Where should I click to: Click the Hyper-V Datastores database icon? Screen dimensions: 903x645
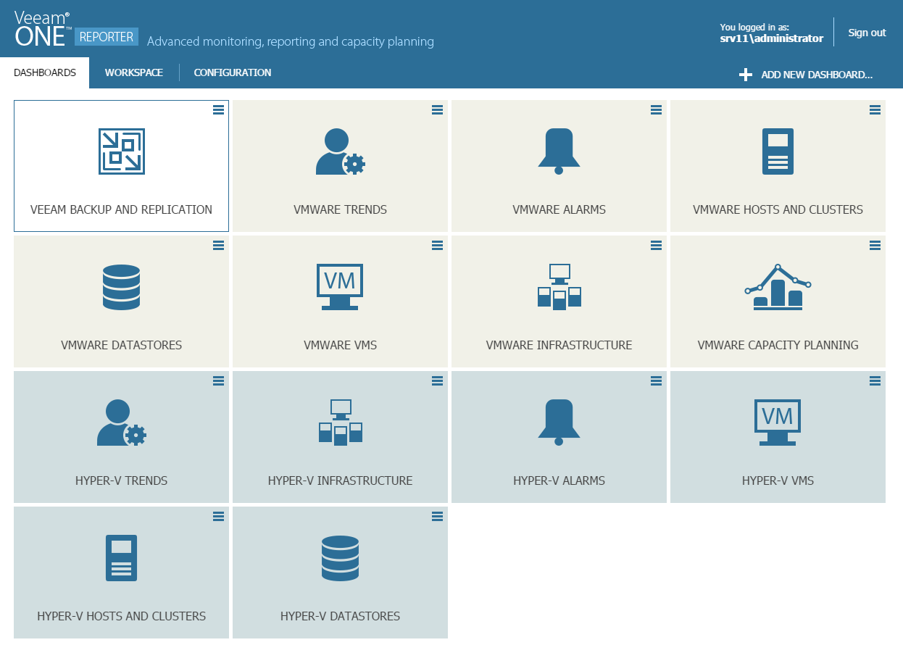[x=340, y=558]
